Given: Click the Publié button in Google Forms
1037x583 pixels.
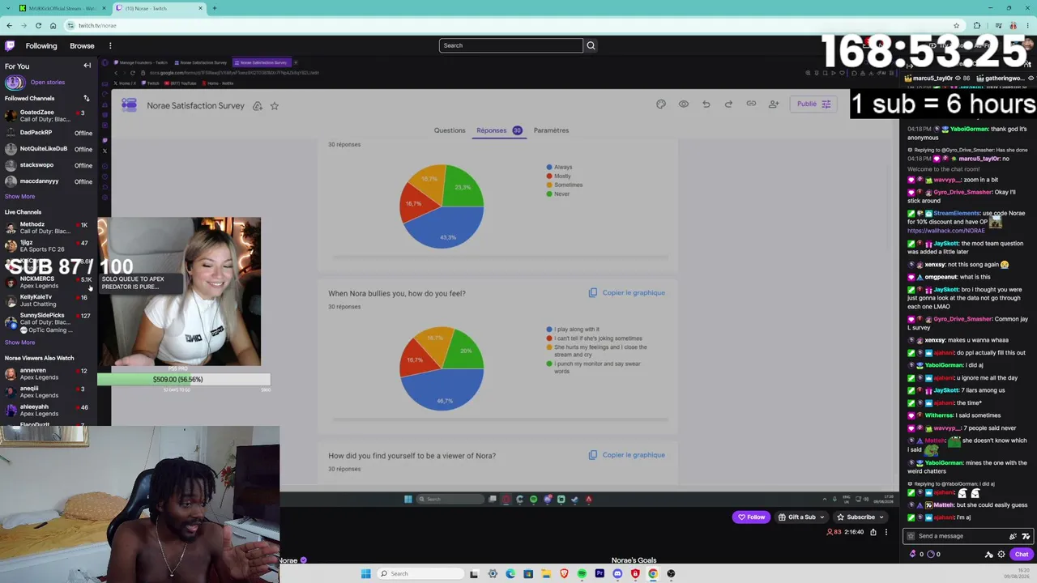Looking at the screenshot, I should pyautogui.click(x=813, y=104).
